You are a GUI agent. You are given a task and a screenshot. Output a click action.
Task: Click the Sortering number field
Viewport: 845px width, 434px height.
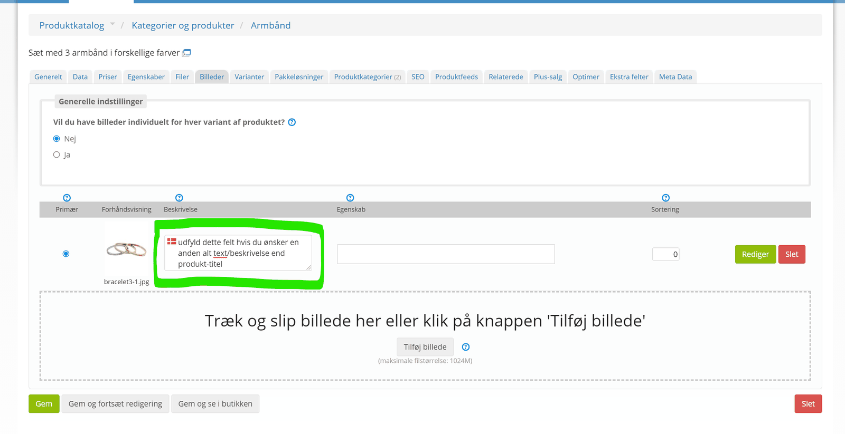665,254
